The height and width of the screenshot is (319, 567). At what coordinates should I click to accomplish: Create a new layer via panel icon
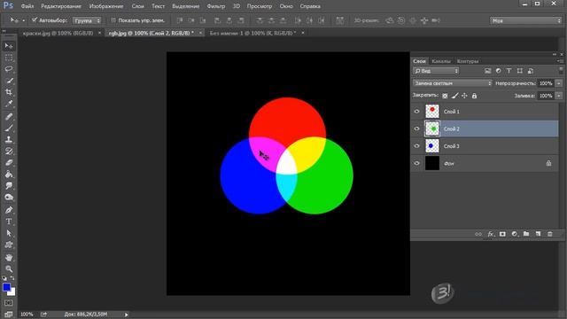538,234
